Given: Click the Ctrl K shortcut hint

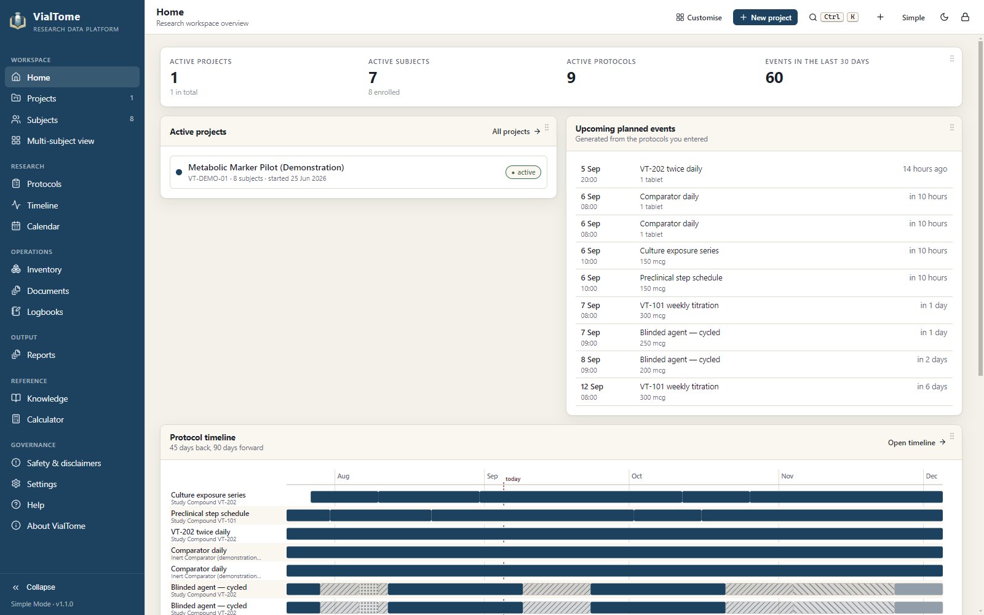Looking at the screenshot, I should (x=840, y=17).
